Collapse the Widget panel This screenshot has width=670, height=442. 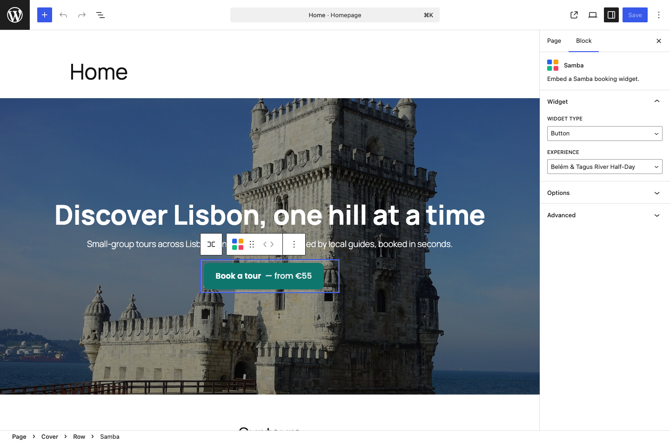pos(605,101)
